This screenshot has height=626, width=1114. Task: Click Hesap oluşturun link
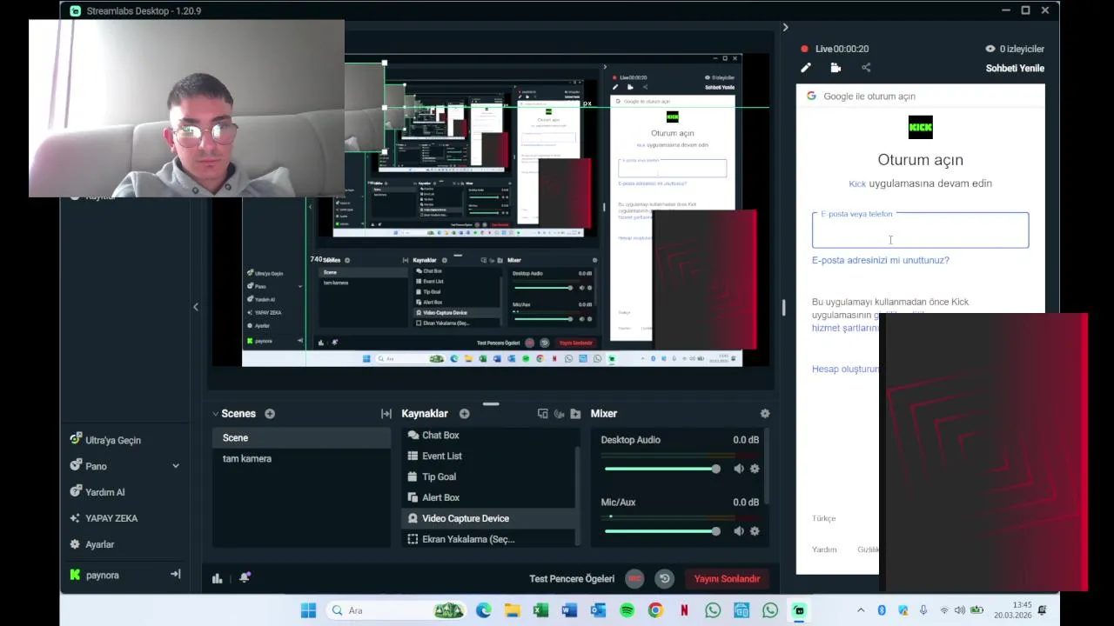click(x=845, y=370)
